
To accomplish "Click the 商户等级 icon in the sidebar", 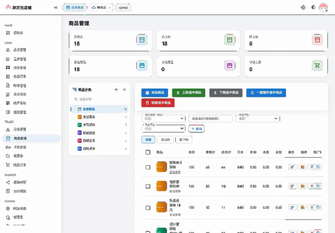I will [8, 103].
